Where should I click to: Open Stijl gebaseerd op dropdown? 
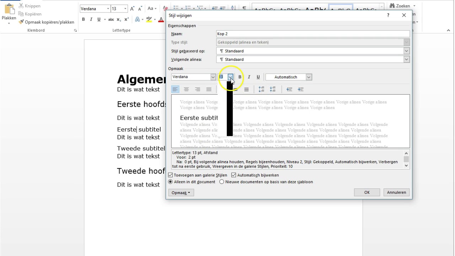[407, 51]
